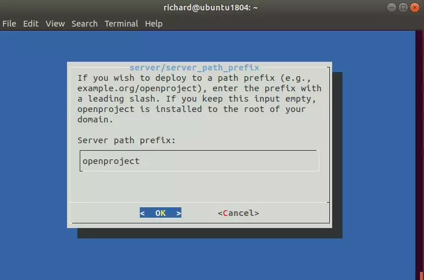Confirm with the OK button

161,212
